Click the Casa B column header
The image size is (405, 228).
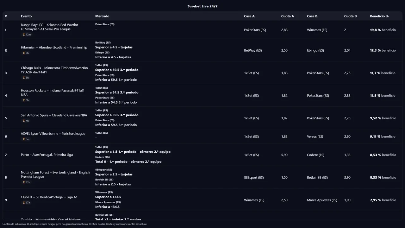312,16
